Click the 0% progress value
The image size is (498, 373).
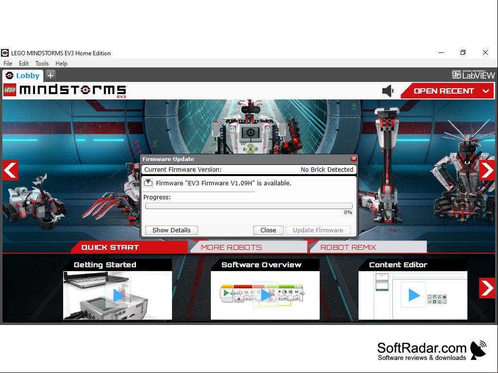coord(348,212)
